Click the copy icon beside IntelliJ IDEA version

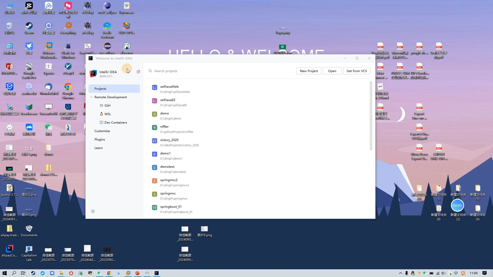[x=138, y=72]
